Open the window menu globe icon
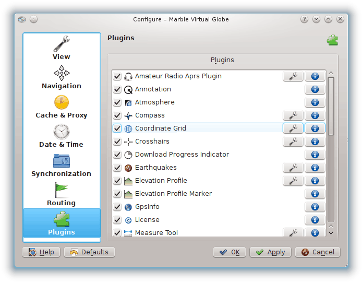The height and width of the screenshot is (282, 362). coord(22,19)
